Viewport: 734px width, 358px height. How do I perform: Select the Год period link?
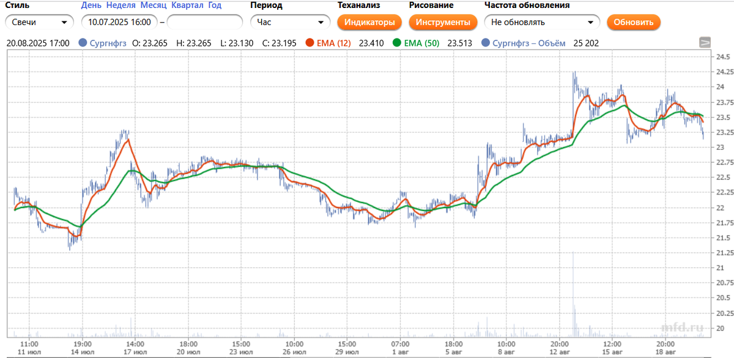(x=215, y=6)
